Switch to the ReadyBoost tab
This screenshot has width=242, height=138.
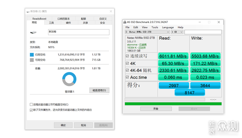click(x=39, y=19)
